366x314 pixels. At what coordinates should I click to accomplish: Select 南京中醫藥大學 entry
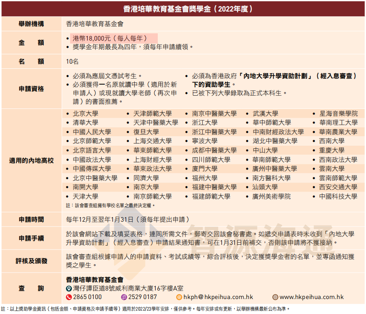tap(214, 114)
